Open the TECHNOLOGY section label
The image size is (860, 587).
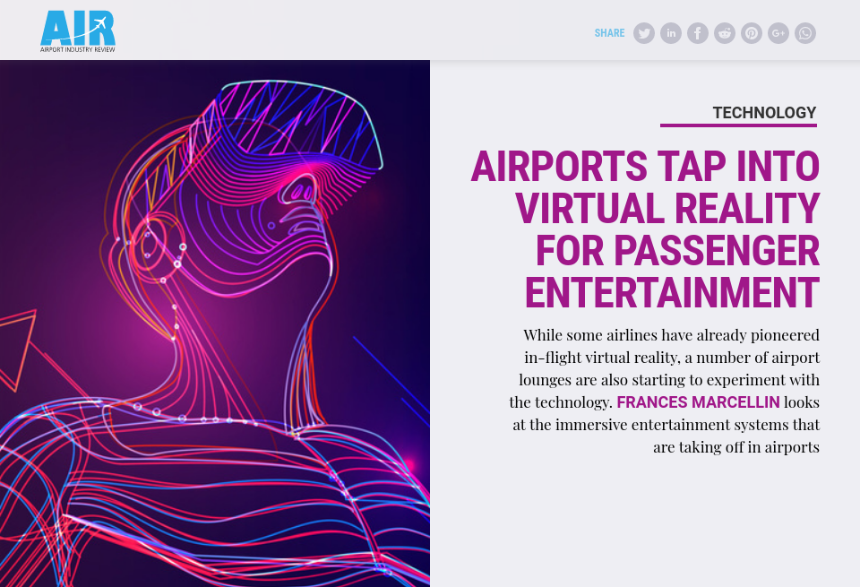(x=763, y=113)
